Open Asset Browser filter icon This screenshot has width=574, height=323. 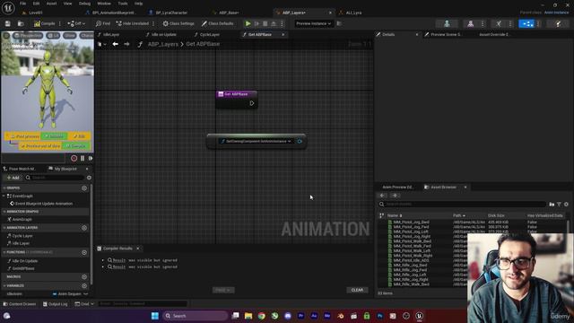point(559,204)
